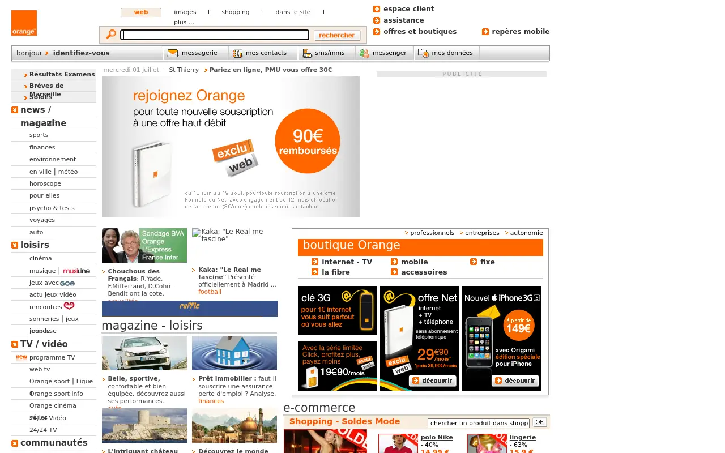Select the web search tab

click(141, 12)
